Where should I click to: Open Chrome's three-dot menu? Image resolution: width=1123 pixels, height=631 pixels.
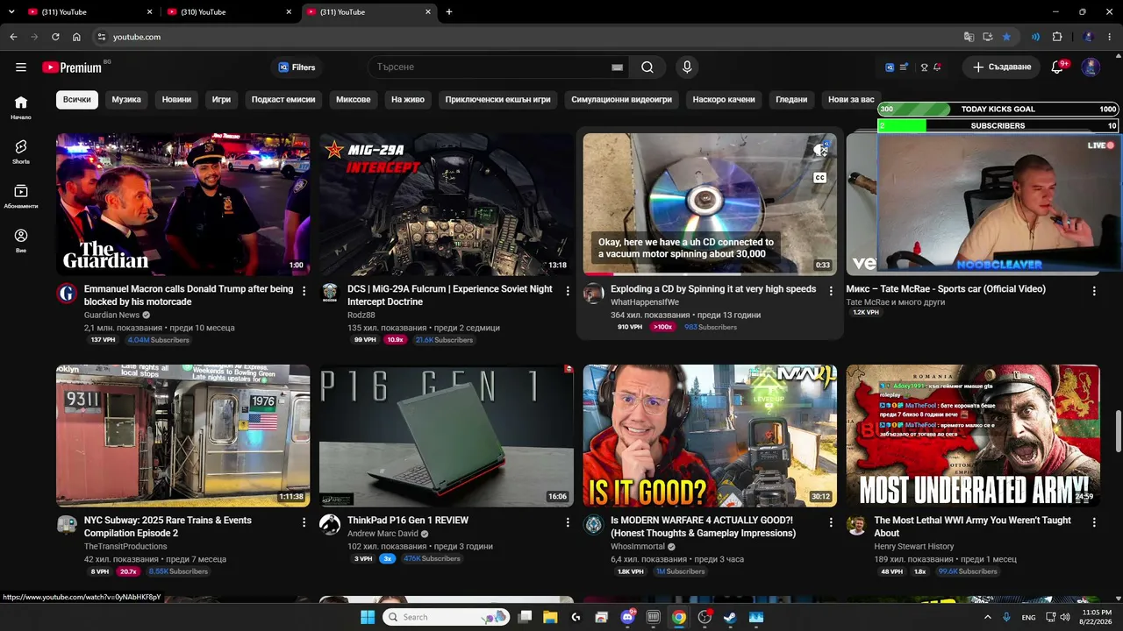(1109, 37)
